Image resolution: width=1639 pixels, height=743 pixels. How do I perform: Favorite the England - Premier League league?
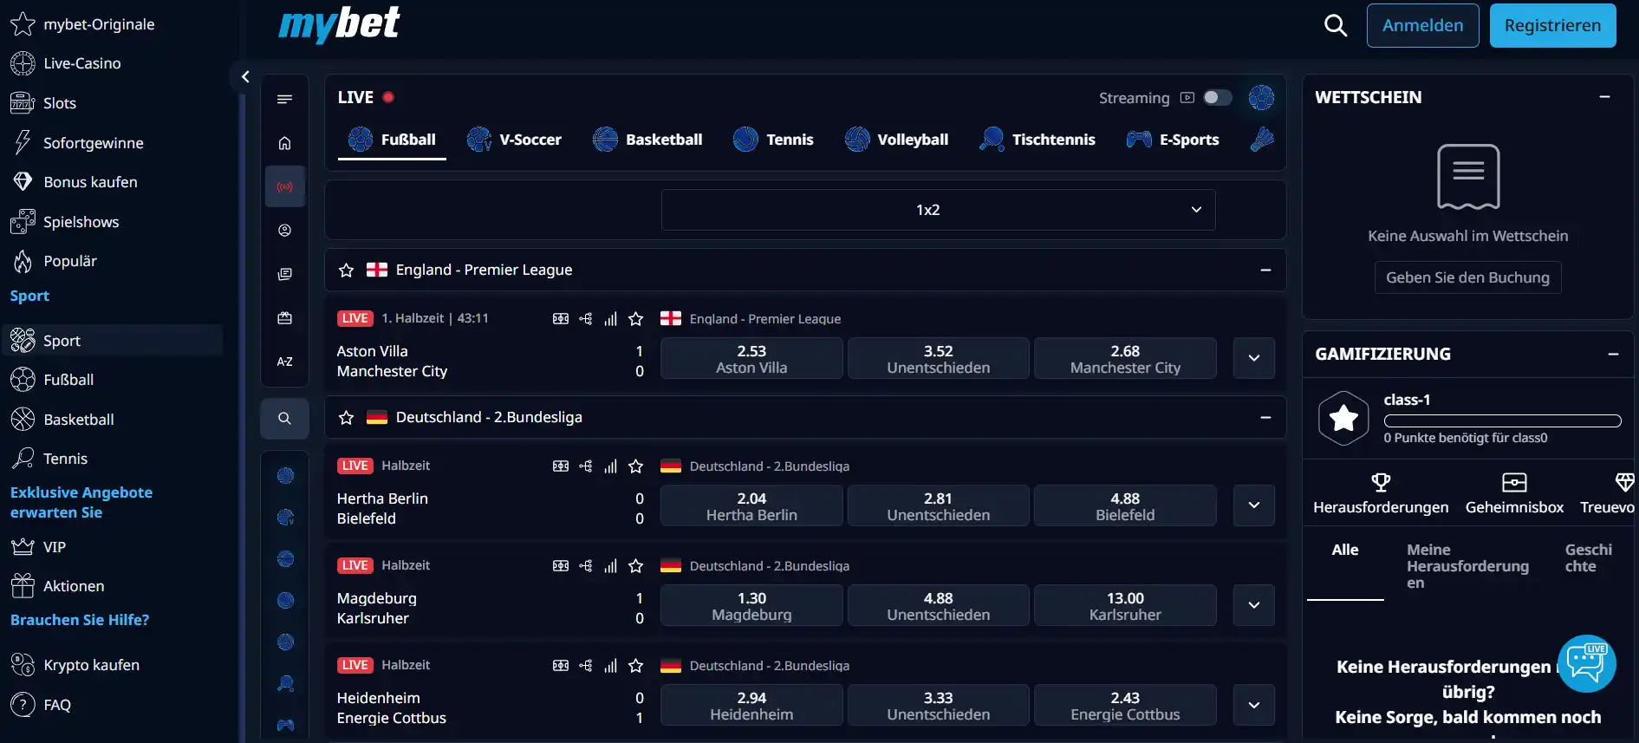pyautogui.click(x=347, y=270)
